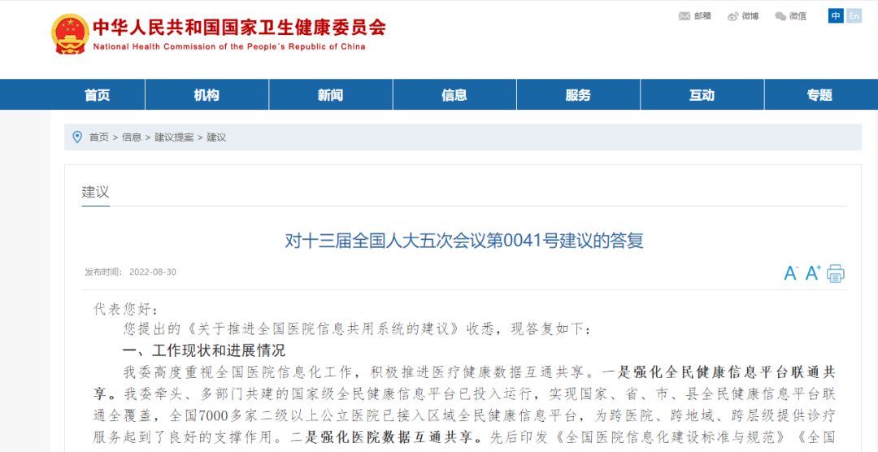Open the 信息 navigation menu
Image resolution: width=878 pixels, height=452 pixels.
coord(454,94)
